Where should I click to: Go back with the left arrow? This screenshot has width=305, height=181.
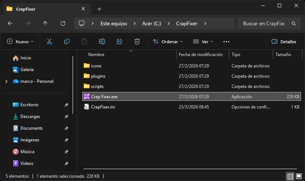coord(10,23)
